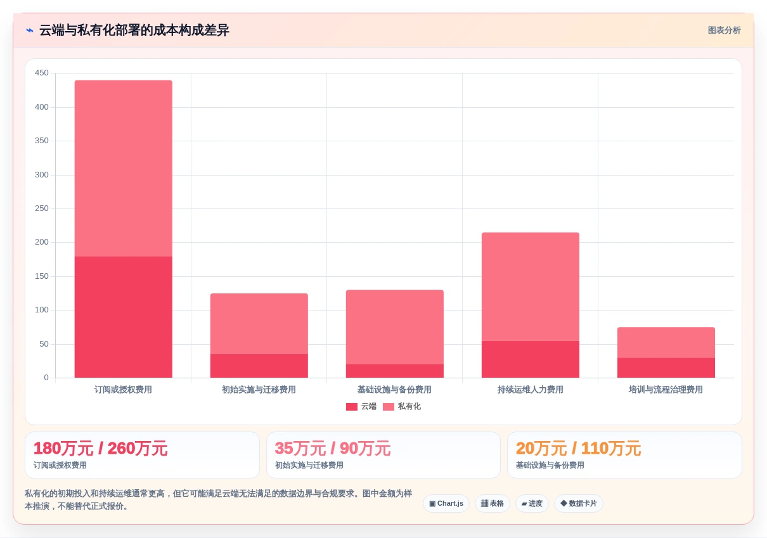Click the 私有化 segment of 初始实施与迁移费用 bar

[259, 324]
